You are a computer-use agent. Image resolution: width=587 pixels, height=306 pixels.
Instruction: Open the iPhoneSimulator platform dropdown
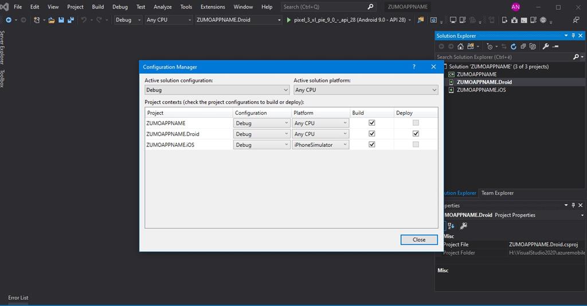pyautogui.click(x=320, y=145)
